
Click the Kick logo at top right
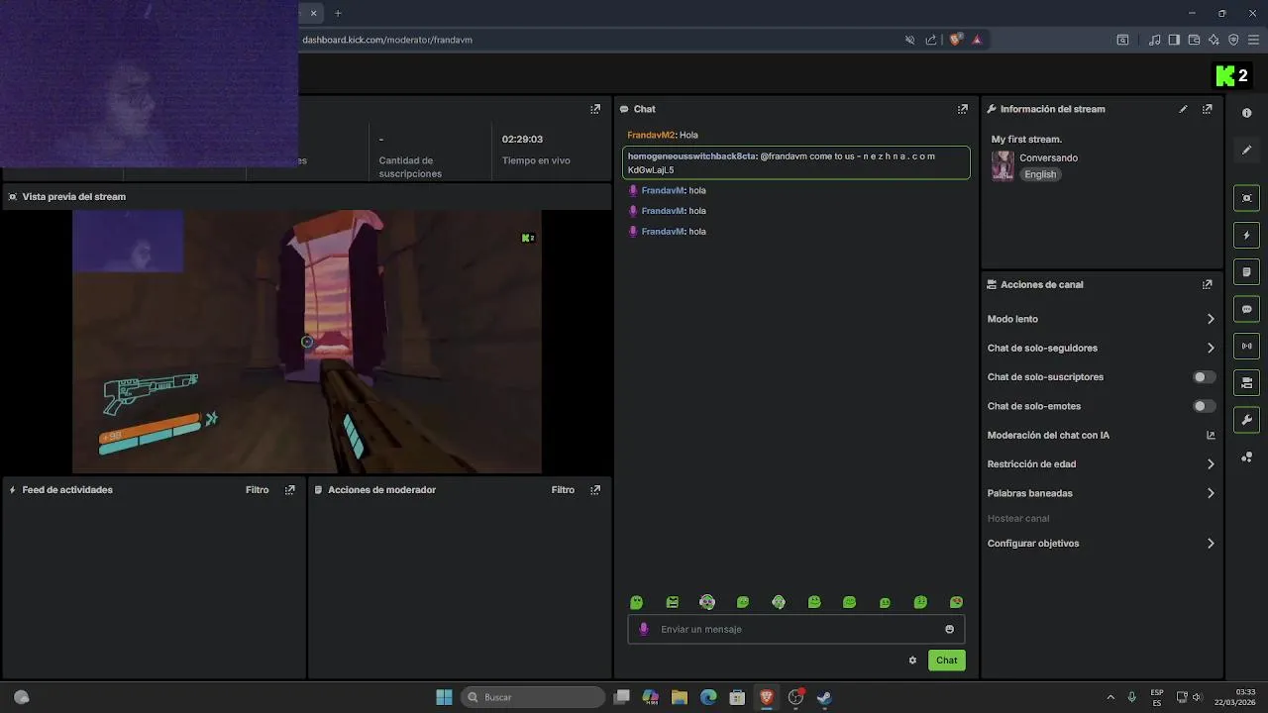pyautogui.click(x=1231, y=75)
